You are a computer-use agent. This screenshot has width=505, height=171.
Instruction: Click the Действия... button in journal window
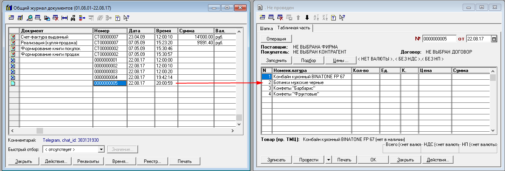tap(56, 161)
